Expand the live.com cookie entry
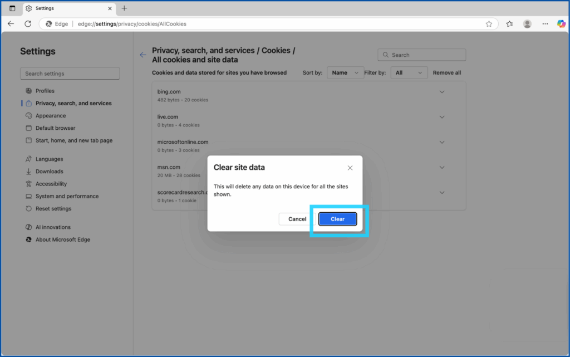This screenshot has width=570, height=357. click(x=442, y=117)
